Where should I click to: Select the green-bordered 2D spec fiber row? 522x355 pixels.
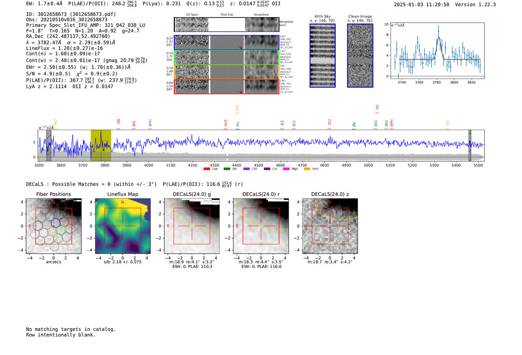click(x=226, y=57)
